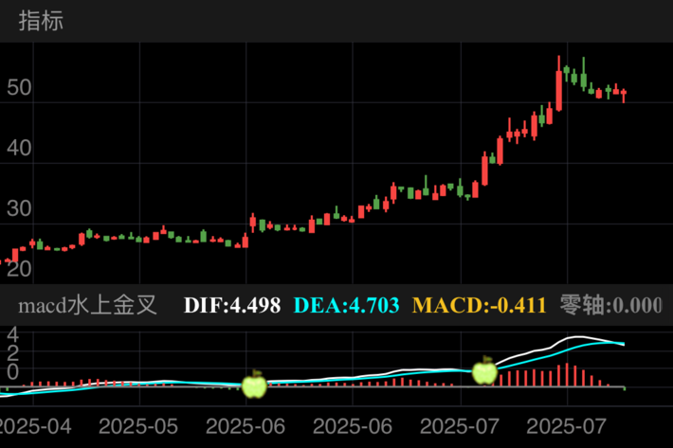
Task: Click the 40 price axis label
Action: 19,149
